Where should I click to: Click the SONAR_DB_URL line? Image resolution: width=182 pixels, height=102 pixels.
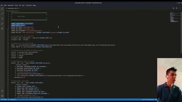point(40,33)
